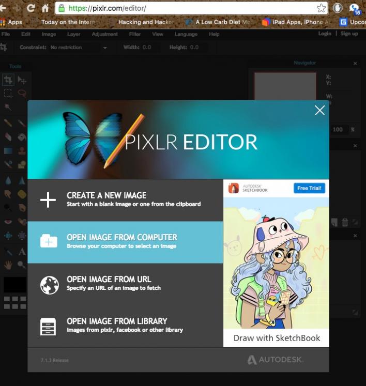Viewport: 366px width, 386px height.
Task: Open 'iPad Apps, iPhone' bookmark
Action: point(296,22)
